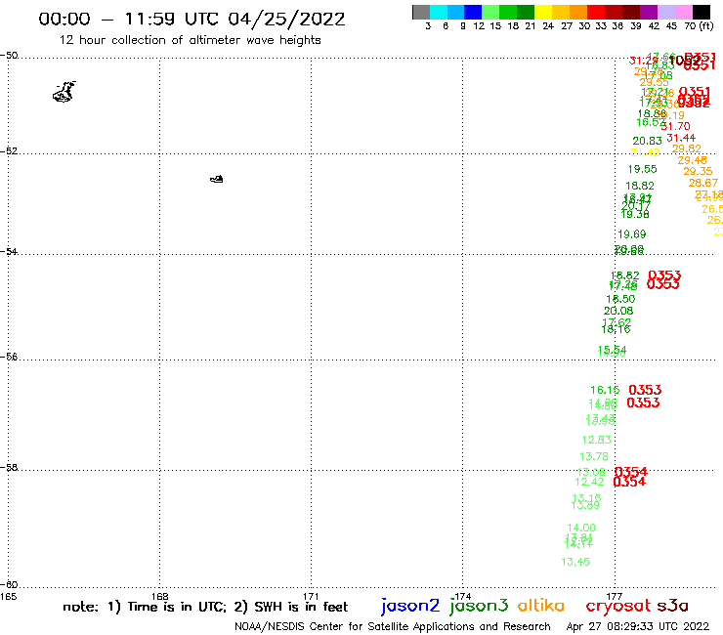Click the wave height value 29.35
The width and height of the screenshot is (723, 635).
point(698,171)
